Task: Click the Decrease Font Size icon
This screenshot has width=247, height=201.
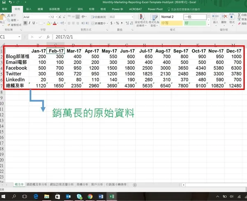Action: [64, 17]
